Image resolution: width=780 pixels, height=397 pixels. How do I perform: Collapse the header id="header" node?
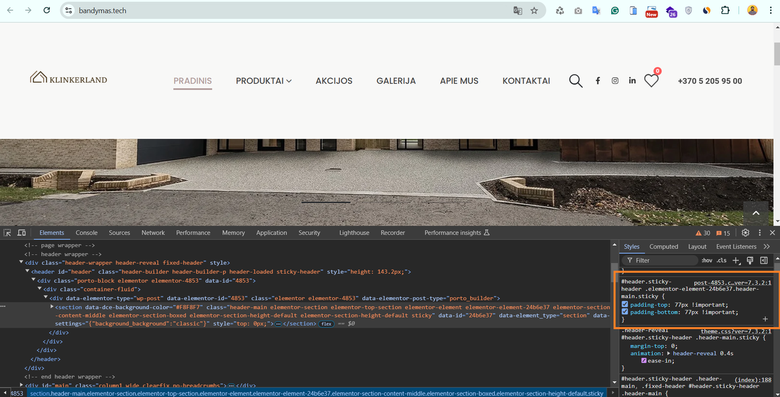[27, 271]
